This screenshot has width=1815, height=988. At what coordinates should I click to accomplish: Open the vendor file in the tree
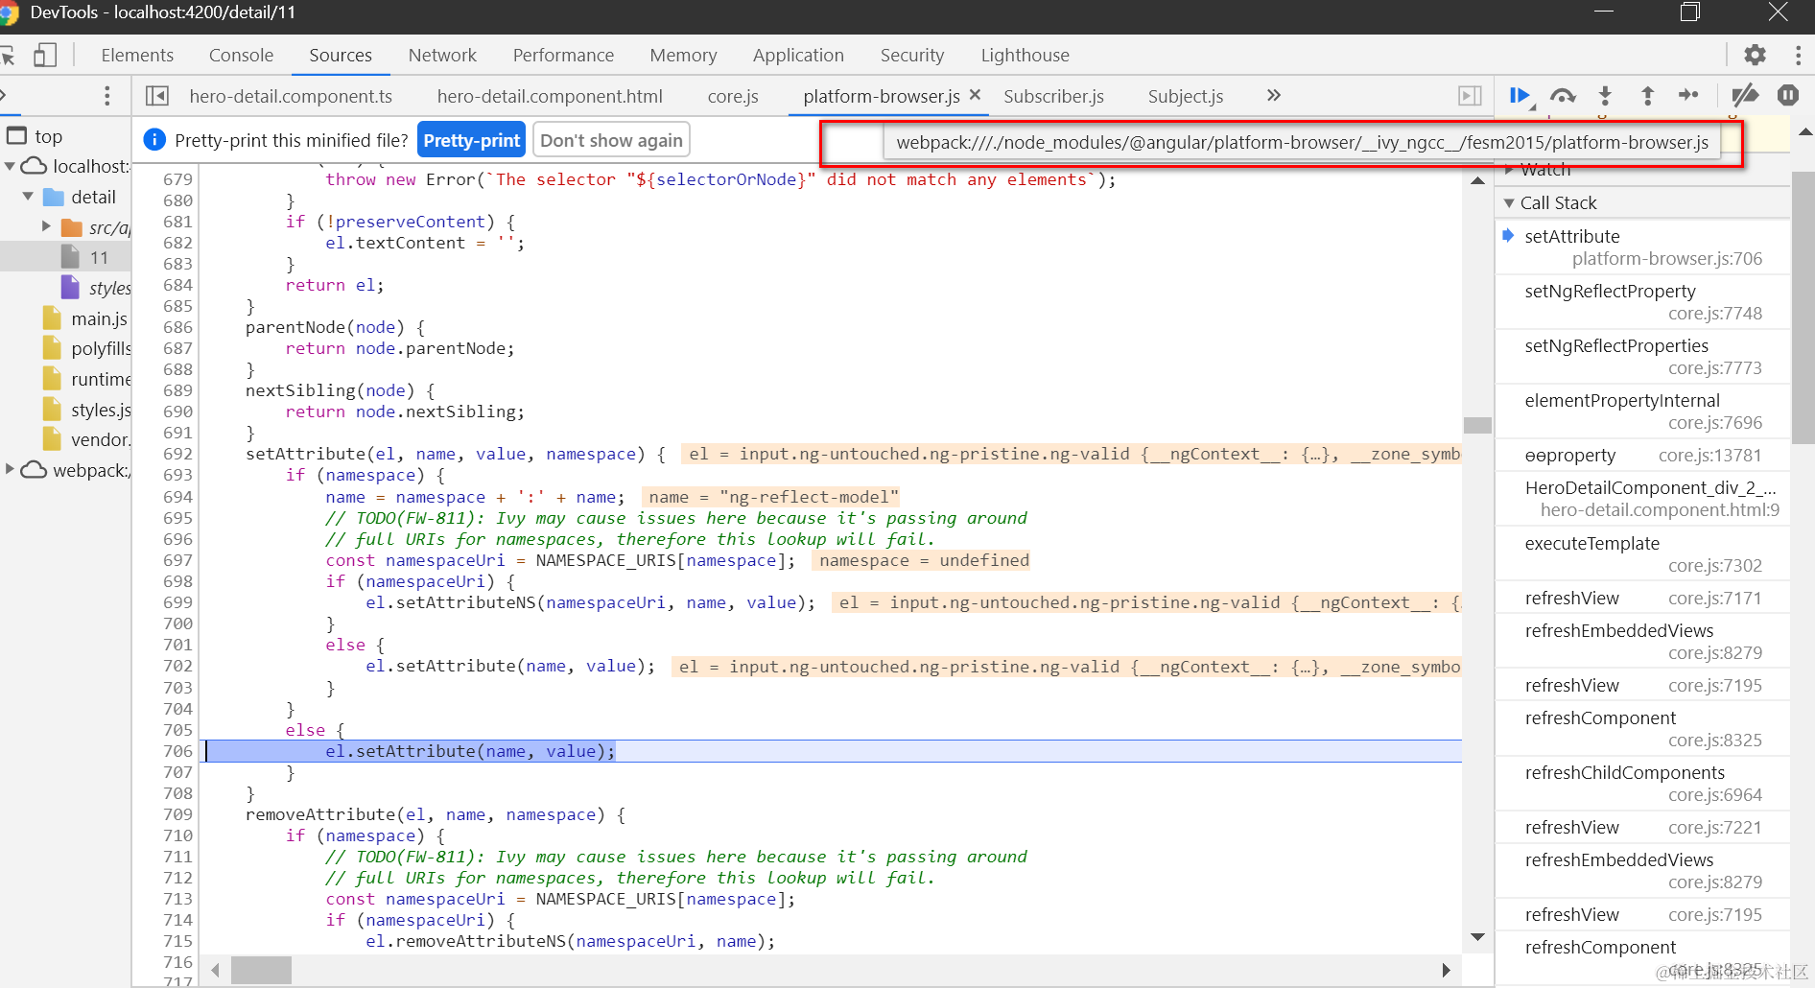[x=100, y=439]
